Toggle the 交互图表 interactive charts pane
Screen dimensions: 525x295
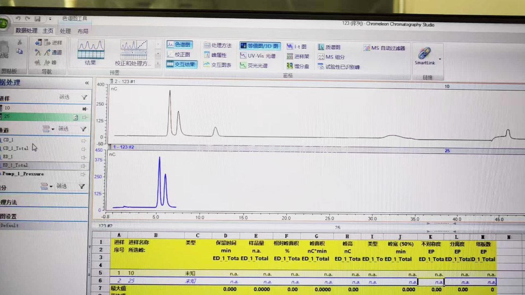tap(217, 65)
